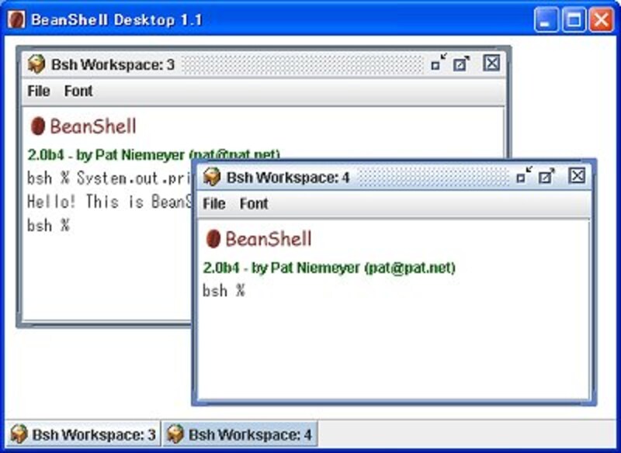Maximize the Bsh Workspace: 3 internal window

tap(461, 64)
